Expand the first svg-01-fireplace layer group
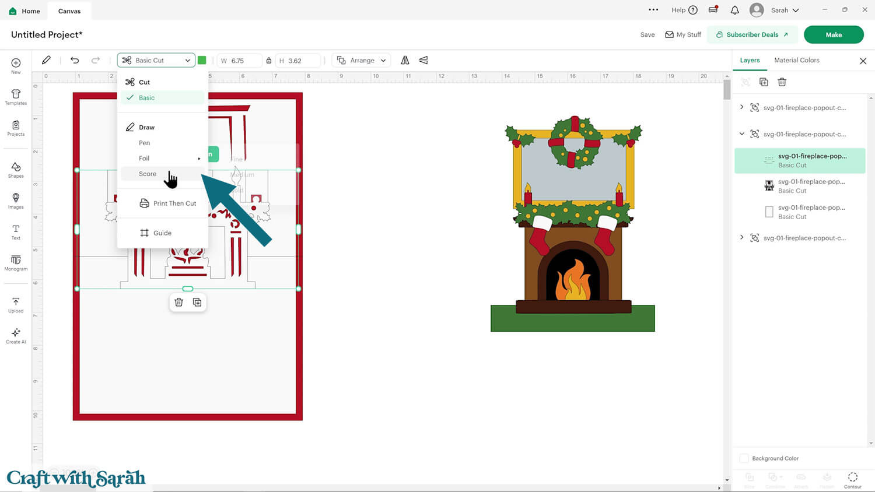 click(x=742, y=107)
